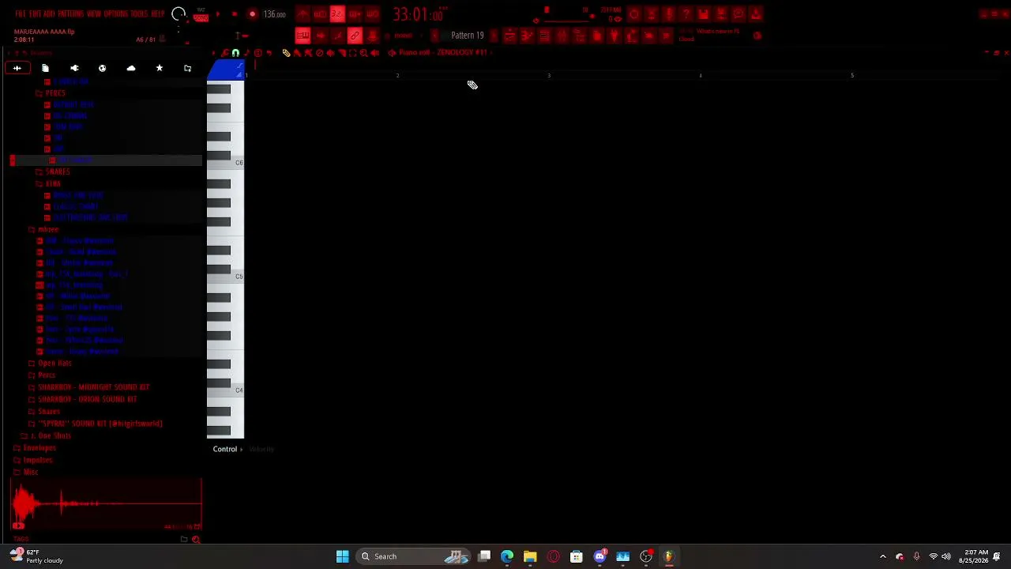Toggle the piano roll snap magnet
The image size is (1011, 569).
235,53
